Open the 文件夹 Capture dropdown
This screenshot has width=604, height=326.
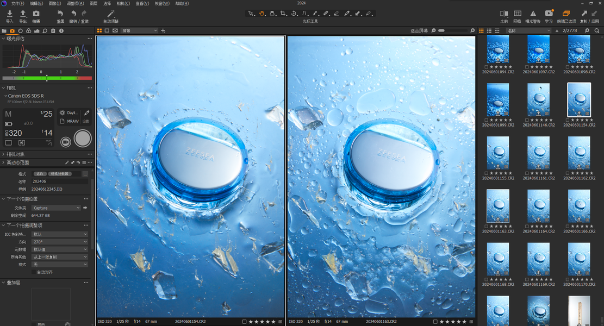(56, 208)
